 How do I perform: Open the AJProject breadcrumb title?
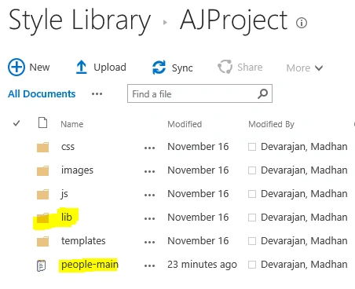[x=233, y=21]
